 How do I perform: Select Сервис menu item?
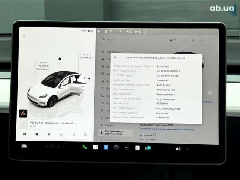tap(107, 125)
